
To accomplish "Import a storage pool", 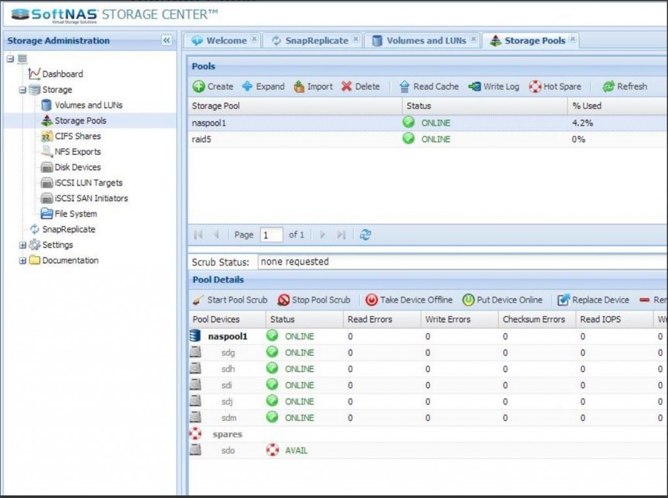I will point(313,87).
